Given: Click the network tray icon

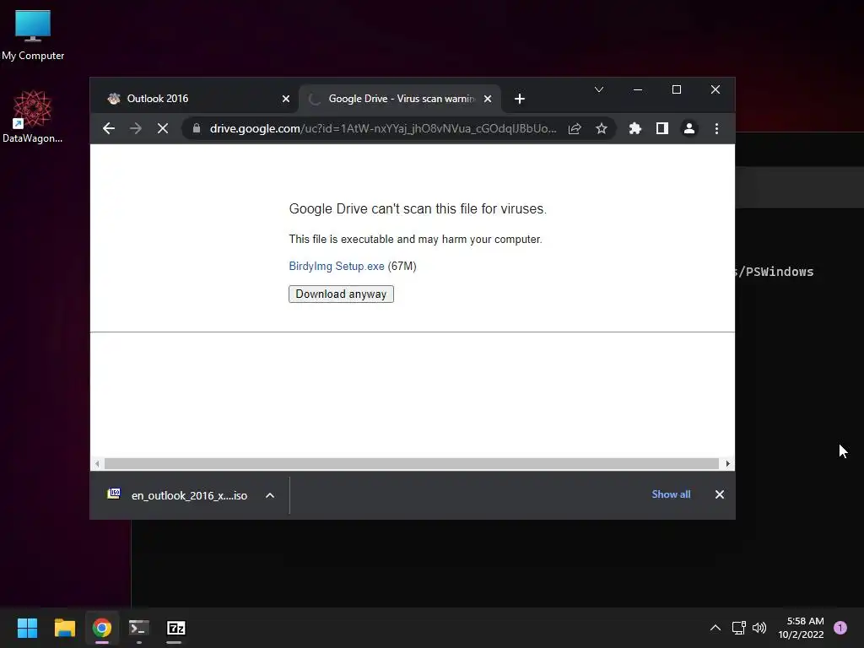Looking at the screenshot, I should coord(738,628).
